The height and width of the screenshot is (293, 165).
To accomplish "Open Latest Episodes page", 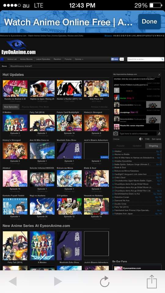I will (x=43, y=59).
